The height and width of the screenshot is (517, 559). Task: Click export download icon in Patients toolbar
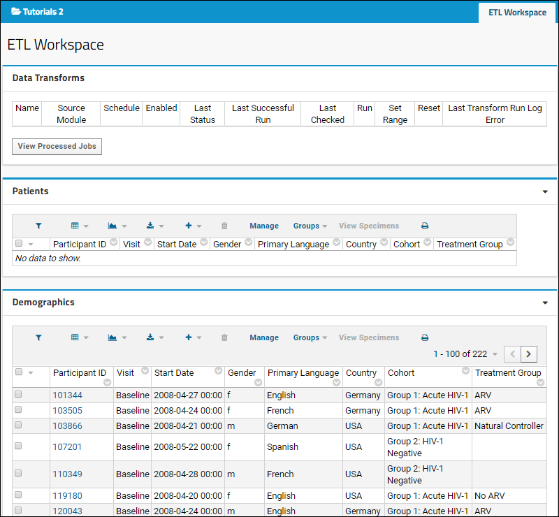click(x=150, y=226)
